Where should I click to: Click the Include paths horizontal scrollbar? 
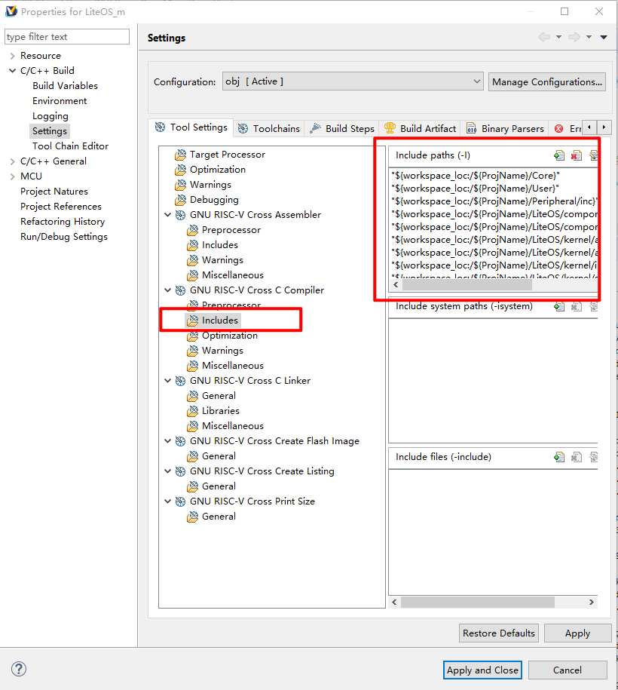(x=467, y=286)
